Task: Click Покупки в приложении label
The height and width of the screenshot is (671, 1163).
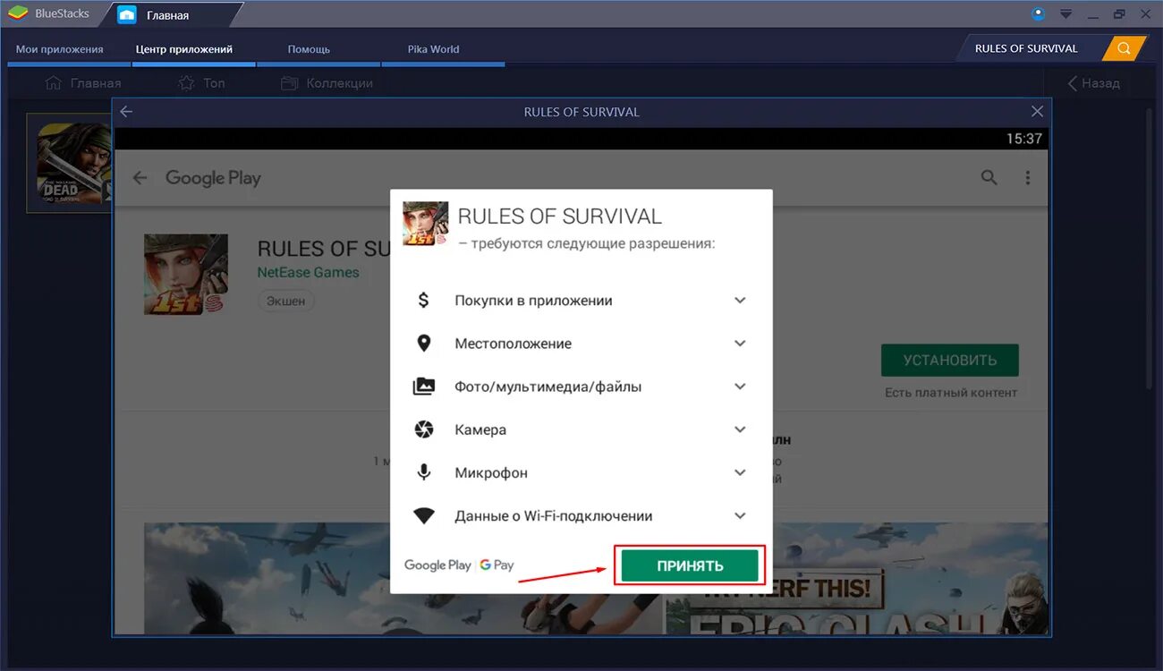Action: (533, 301)
